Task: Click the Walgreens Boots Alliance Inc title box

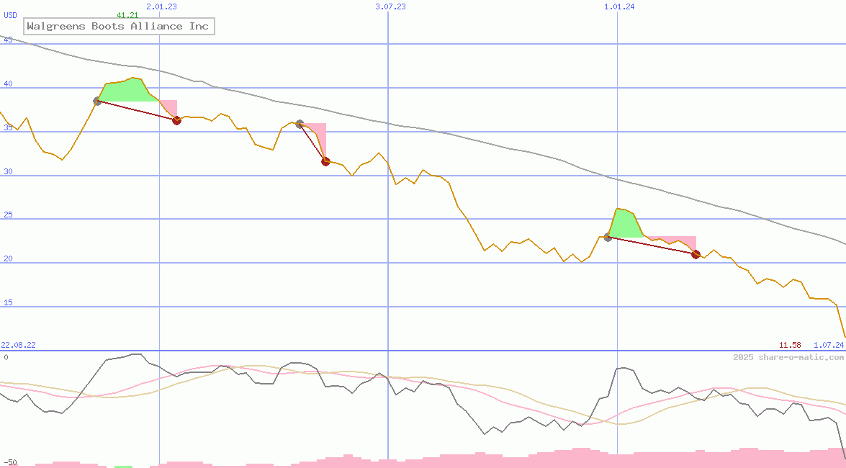Action: [120, 26]
